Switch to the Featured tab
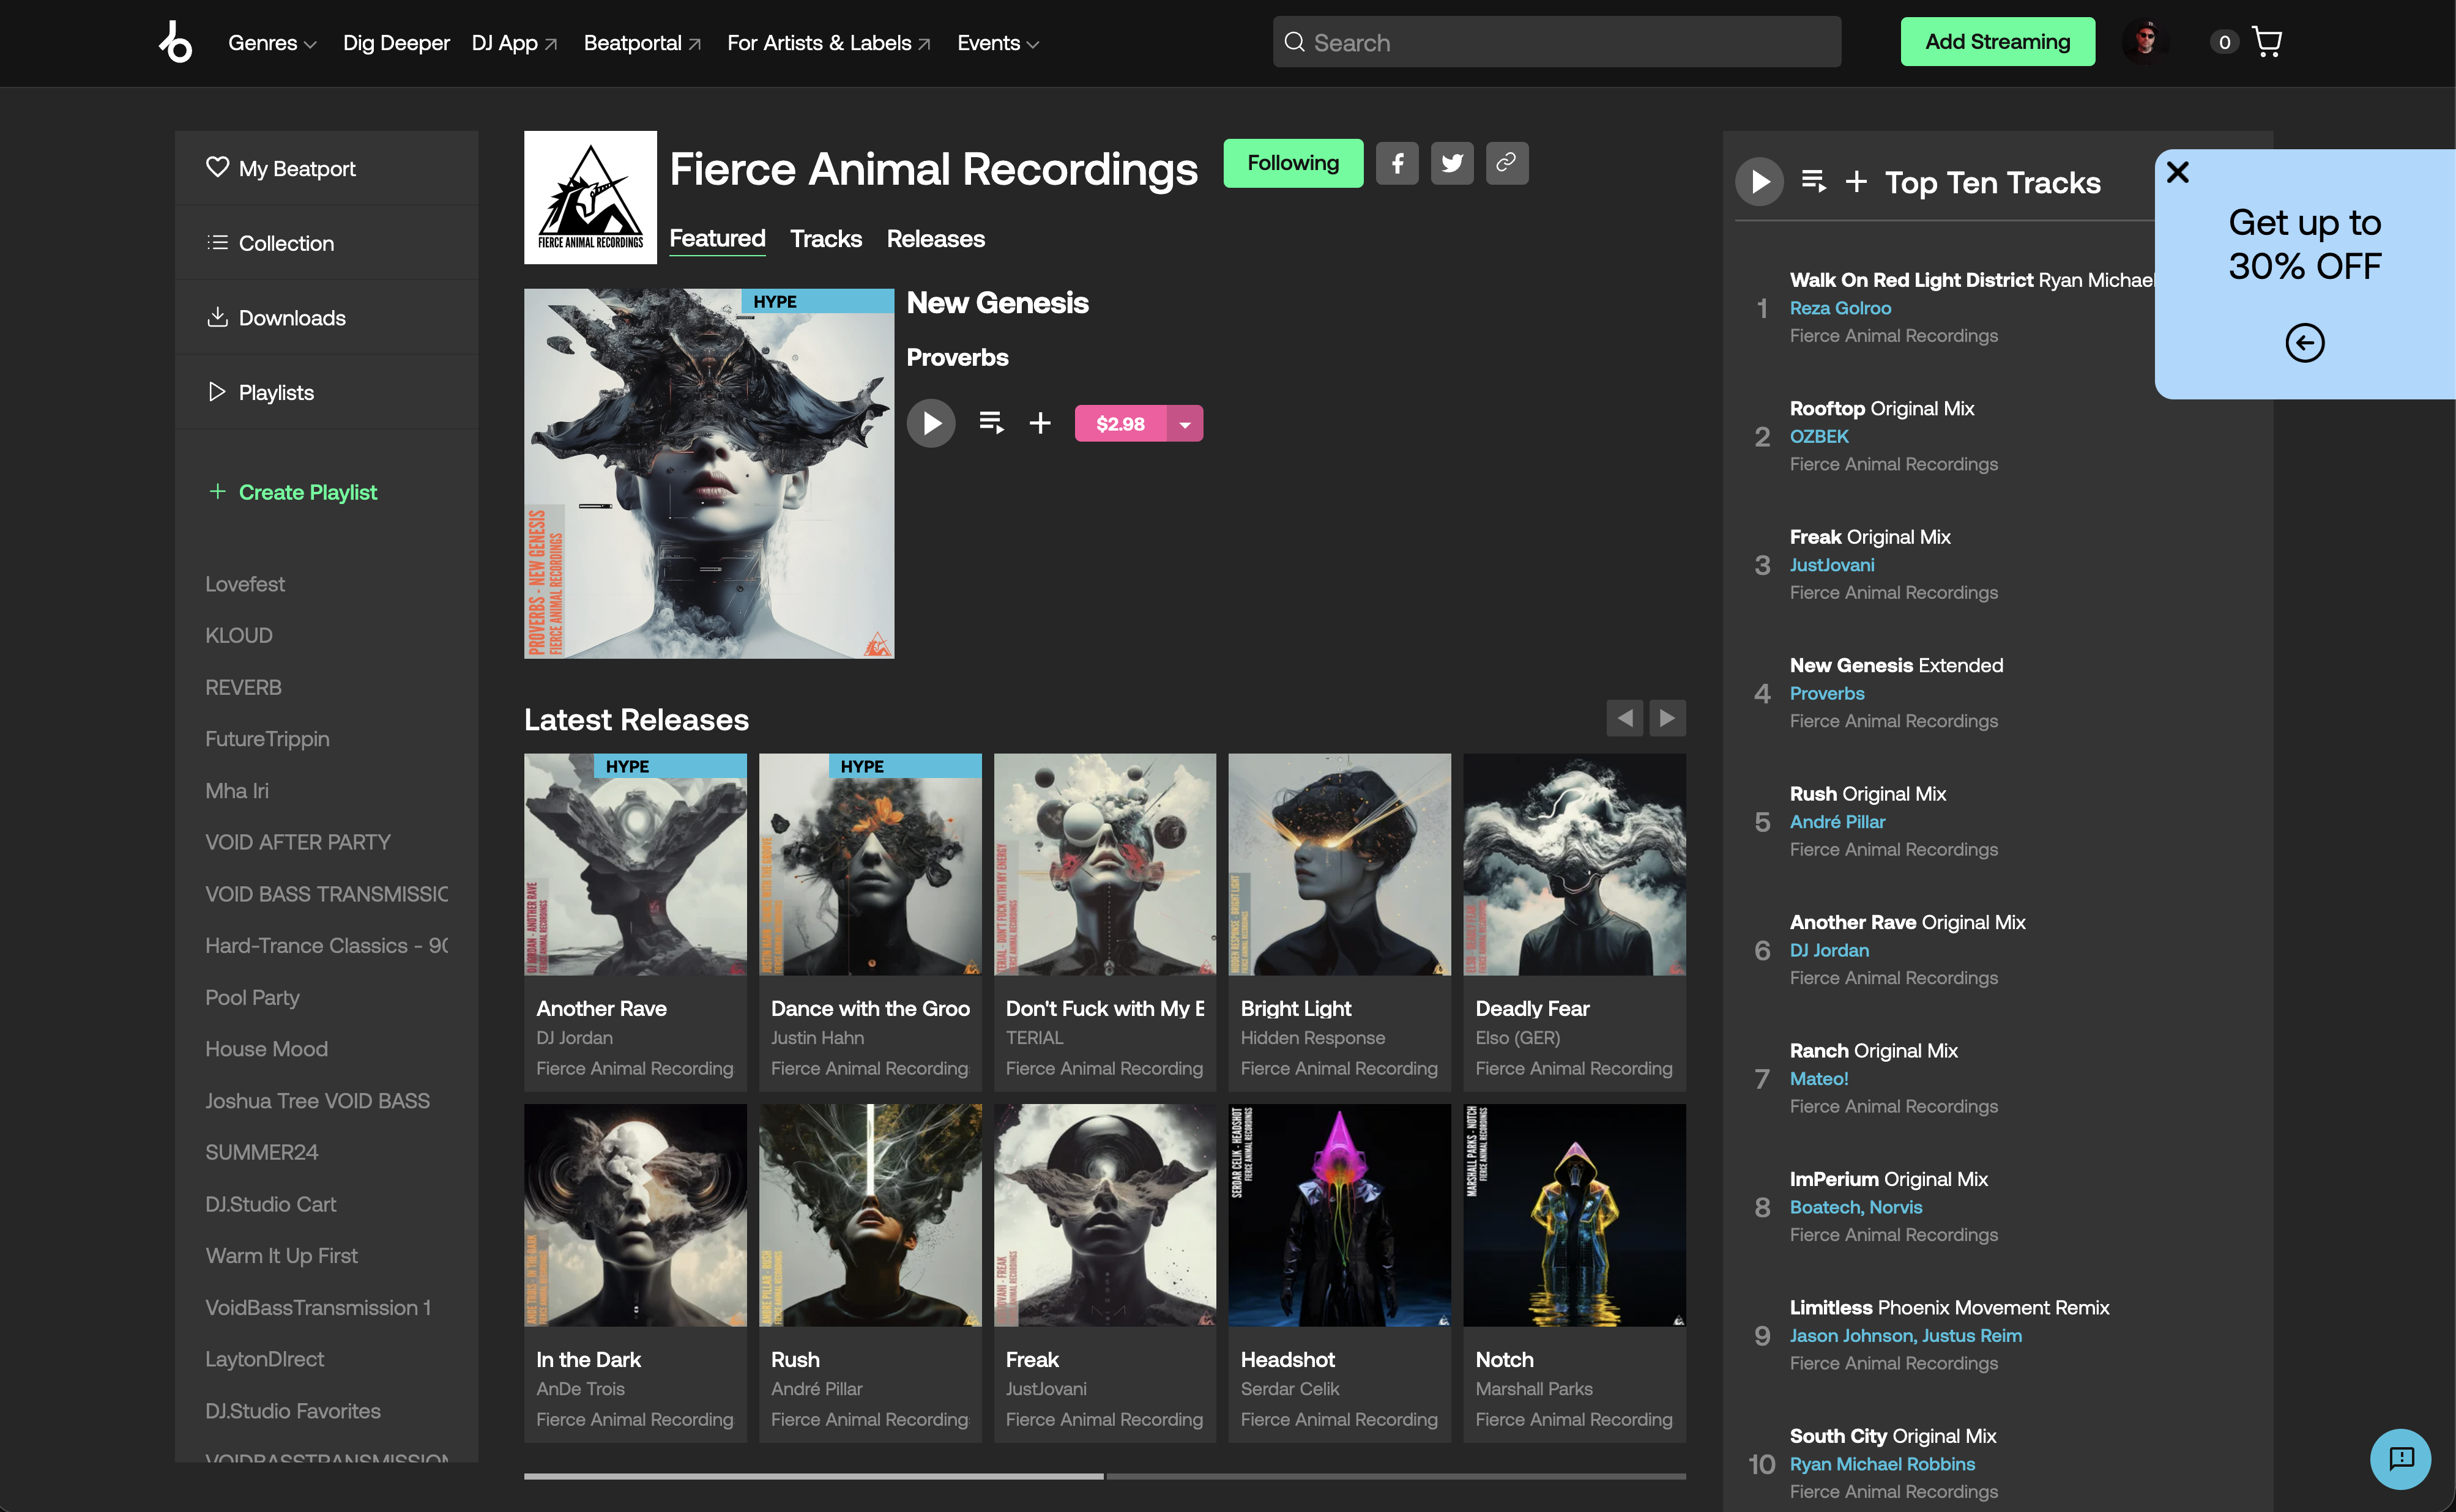 click(x=716, y=239)
